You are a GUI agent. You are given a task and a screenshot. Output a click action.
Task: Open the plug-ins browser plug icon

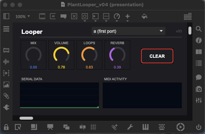point(6,107)
